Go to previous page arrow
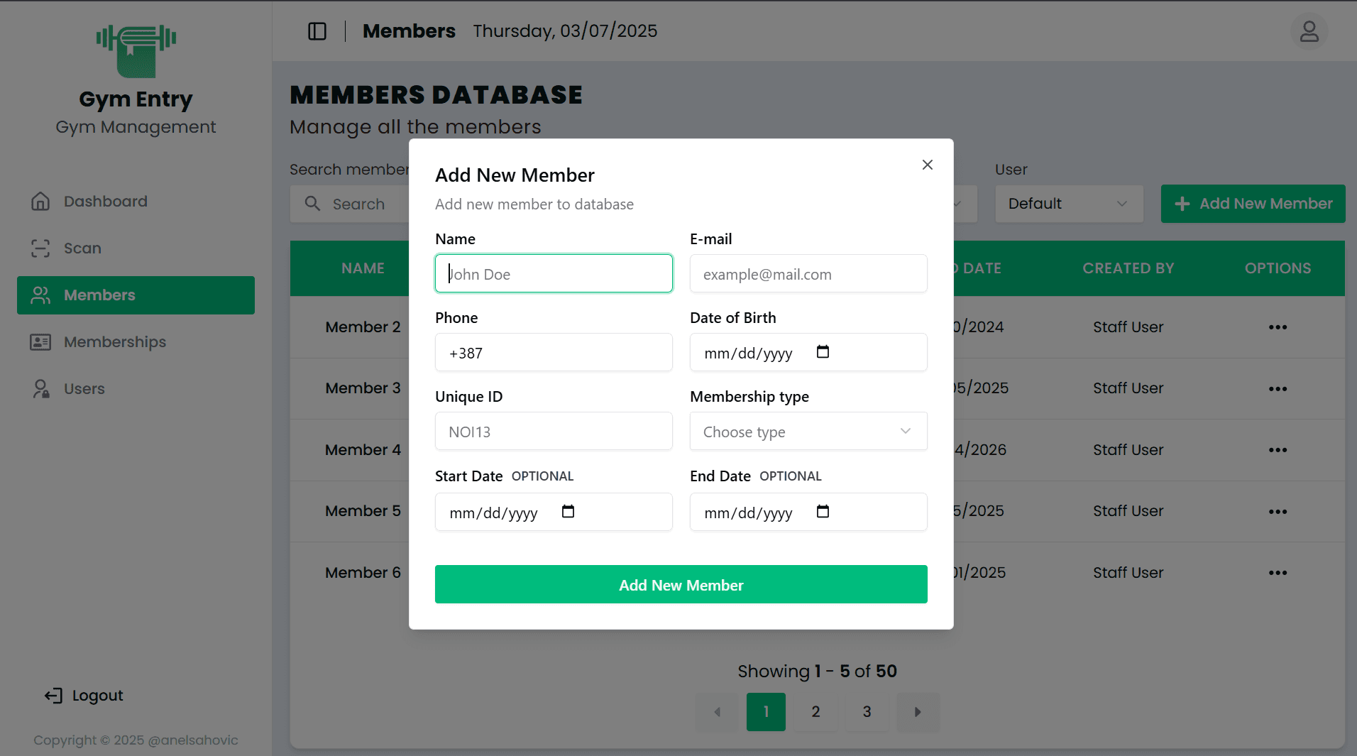The width and height of the screenshot is (1357, 756). pyautogui.click(x=717, y=712)
